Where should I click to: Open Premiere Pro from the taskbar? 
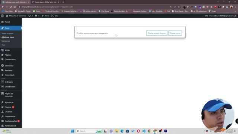coord(165,131)
